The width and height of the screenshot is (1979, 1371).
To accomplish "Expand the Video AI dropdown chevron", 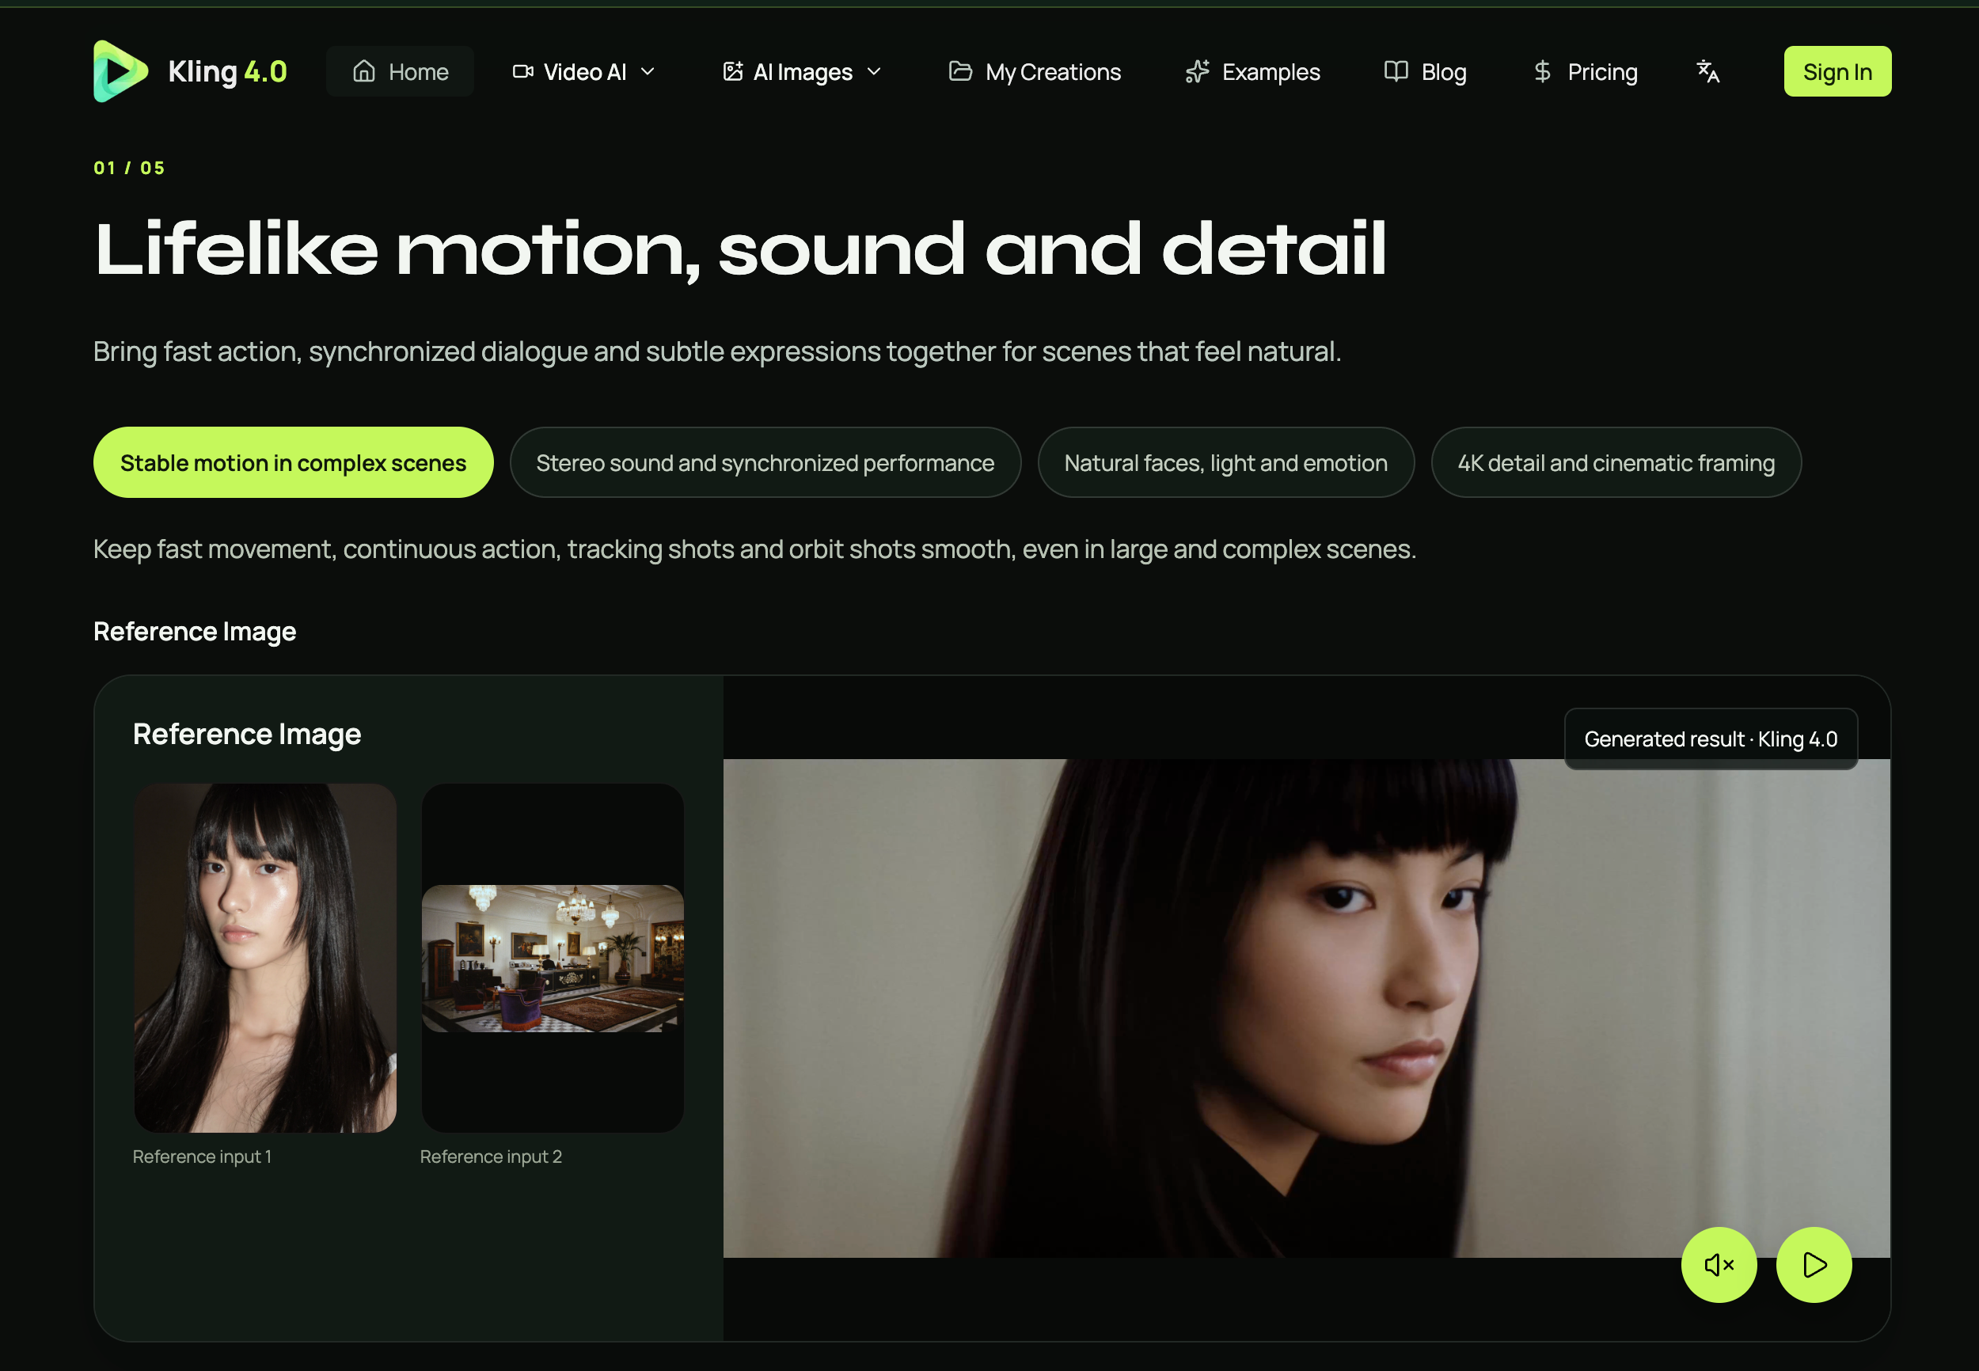I will [648, 71].
